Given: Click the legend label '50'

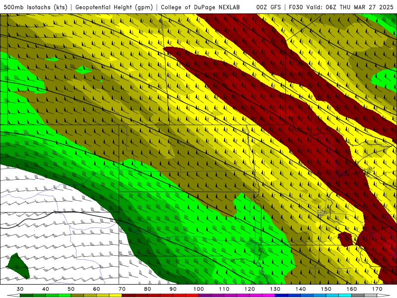Looking at the screenshot, I should point(71,289).
